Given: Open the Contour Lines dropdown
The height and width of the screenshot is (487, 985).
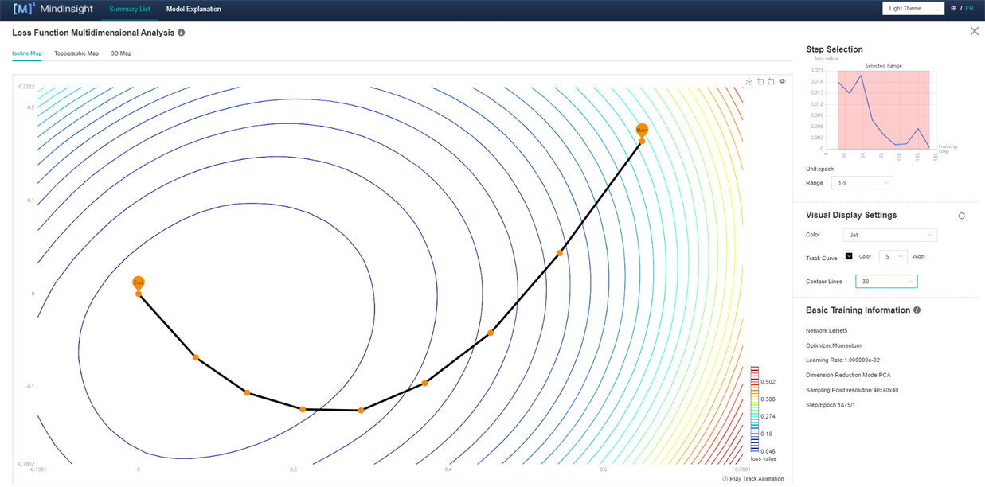Looking at the screenshot, I should [886, 282].
